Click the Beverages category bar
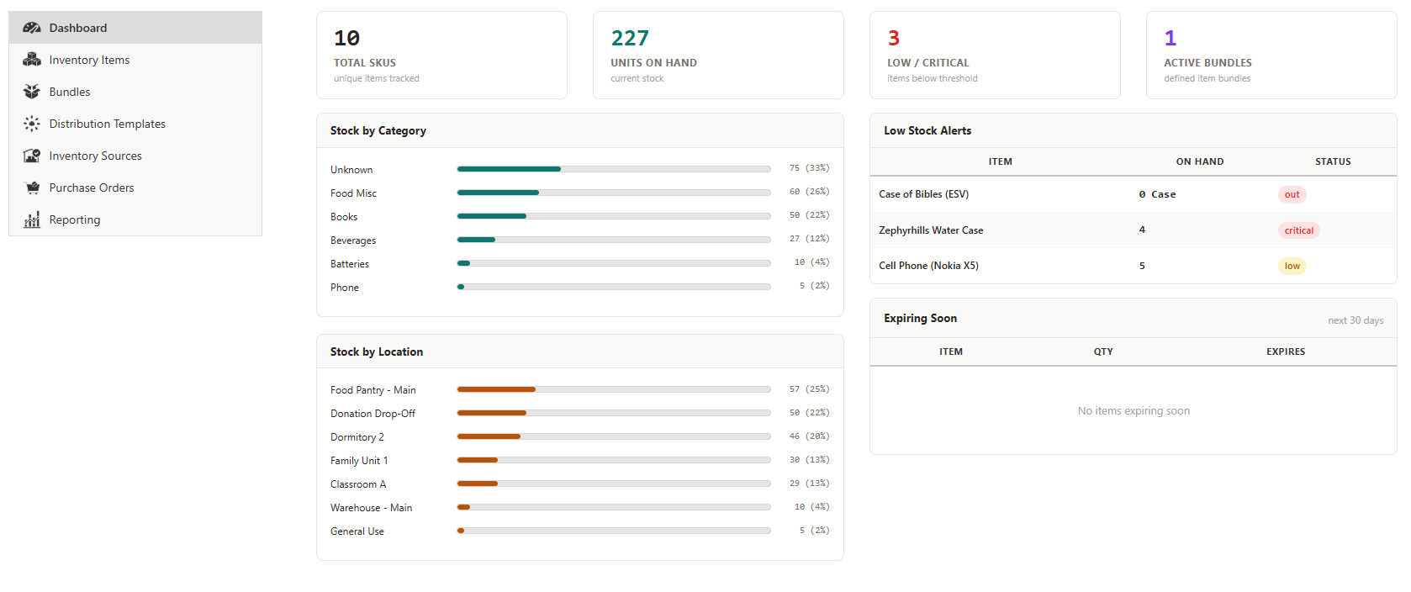Screen dimensions: 1411x592 point(614,240)
